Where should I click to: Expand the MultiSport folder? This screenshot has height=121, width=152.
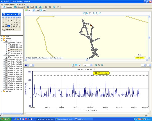[x=2, y=91]
